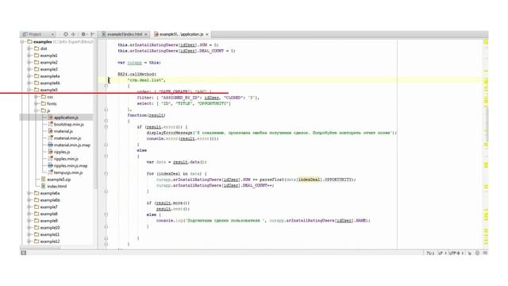Close the example5/index.html tab
508x286 pixels.
pos(146,34)
